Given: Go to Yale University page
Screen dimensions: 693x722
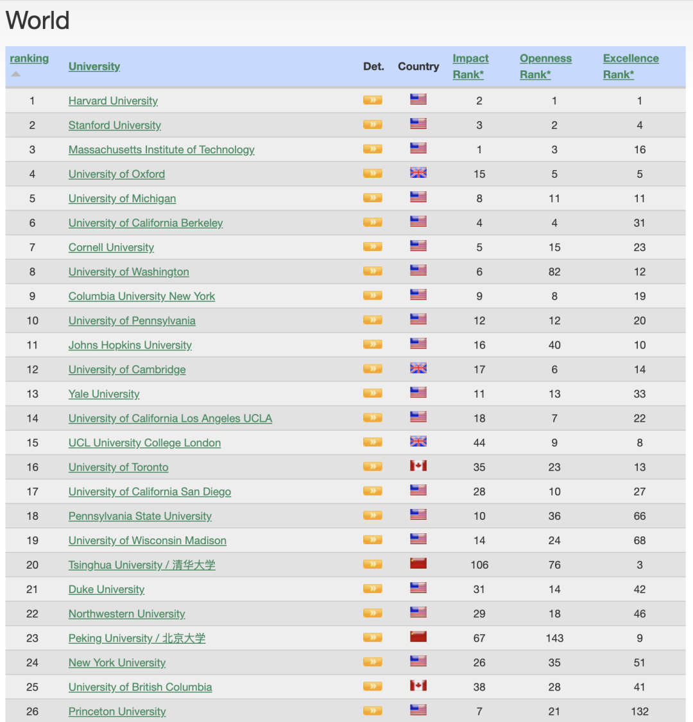Looking at the screenshot, I should [x=103, y=393].
